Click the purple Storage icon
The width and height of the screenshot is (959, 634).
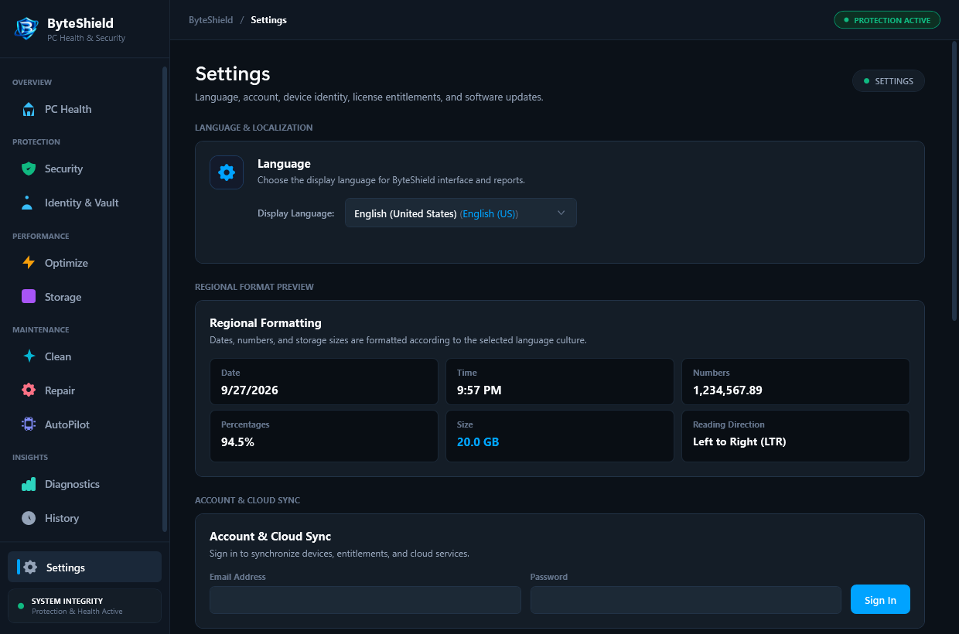(x=29, y=297)
